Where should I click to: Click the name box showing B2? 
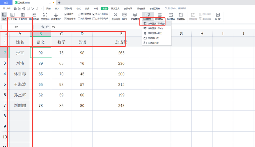16,27
